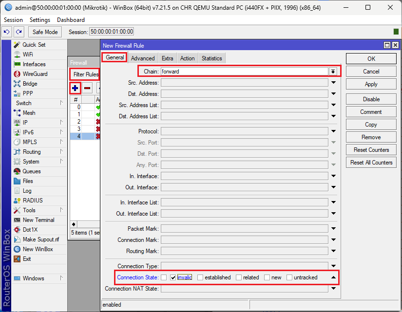This screenshot has height=312, width=402.
Task: Open the WireGuard section
Action: (35, 74)
